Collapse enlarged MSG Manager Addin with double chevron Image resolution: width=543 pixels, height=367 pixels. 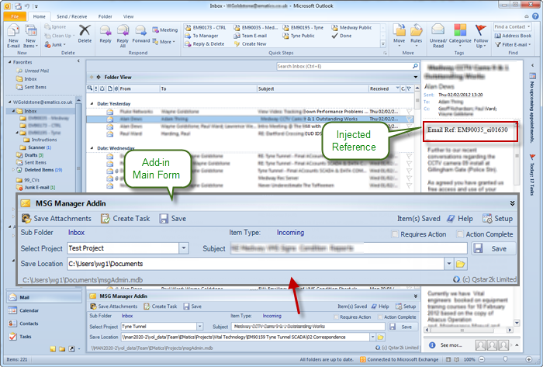(x=512, y=203)
